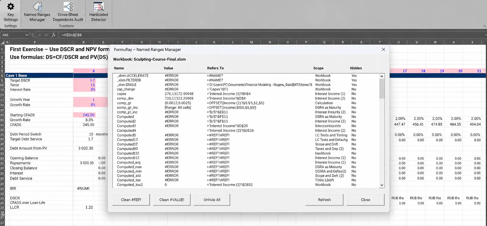
Task: Click the formula bar options dots icon
Action: (33, 35)
